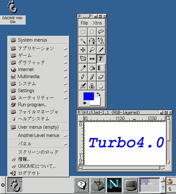Image resolution: width=176 pixels, height=194 pixels.
Task: Open the help question-bubble panel launcher
Action: click(81, 185)
